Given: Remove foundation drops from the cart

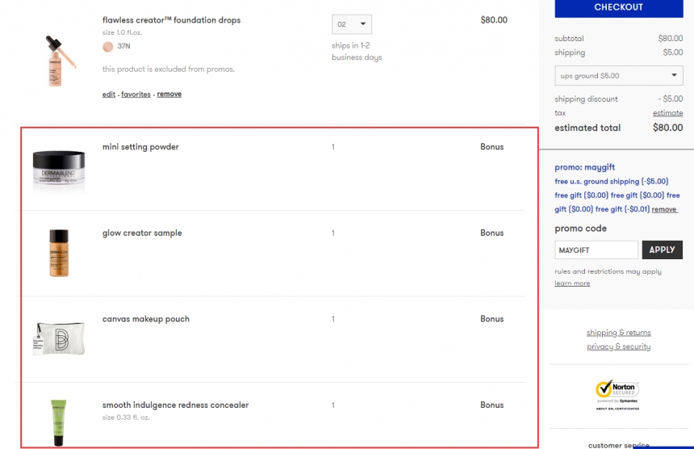Looking at the screenshot, I should pyautogui.click(x=169, y=94).
